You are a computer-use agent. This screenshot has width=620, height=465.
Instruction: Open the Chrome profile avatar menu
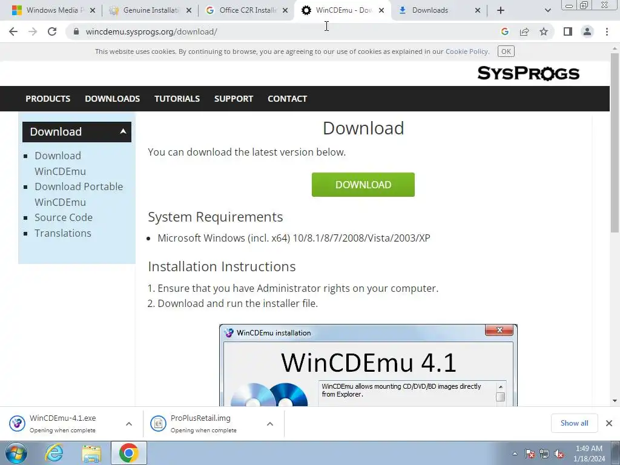(x=587, y=31)
